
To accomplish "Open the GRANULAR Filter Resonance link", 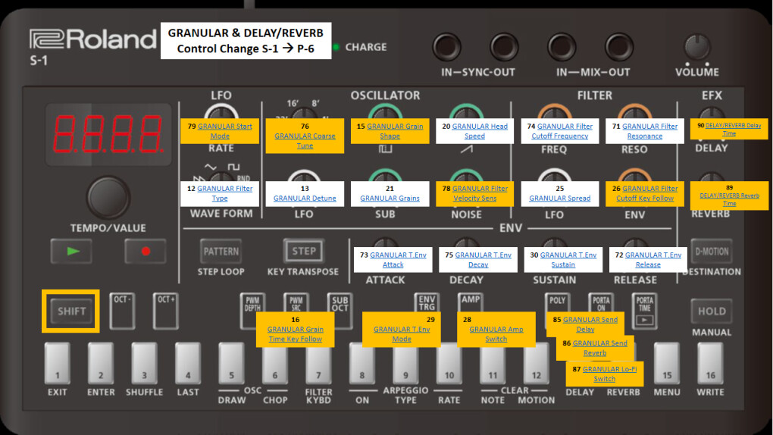I will (649, 131).
